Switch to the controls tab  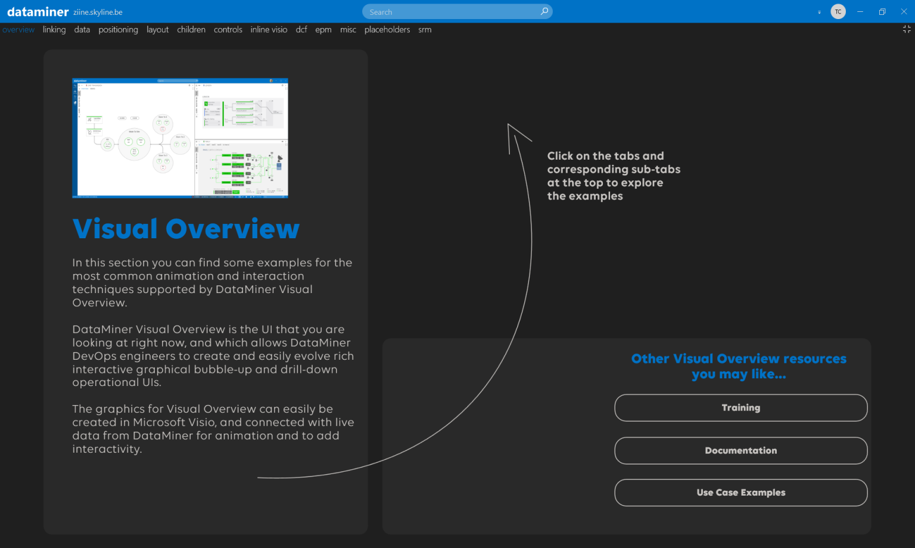(x=228, y=29)
